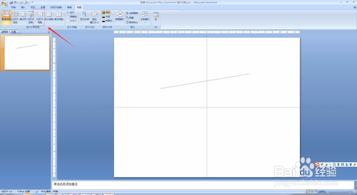Open the 幻灯片放映 (Slide Show) ribbon tab
The height and width of the screenshot is (195, 357).
(x=56, y=7)
